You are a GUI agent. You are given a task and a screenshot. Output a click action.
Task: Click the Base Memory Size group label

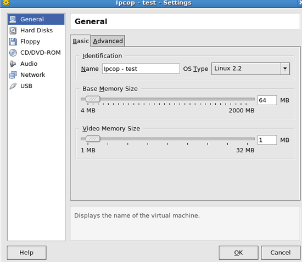[x=110, y=89]
